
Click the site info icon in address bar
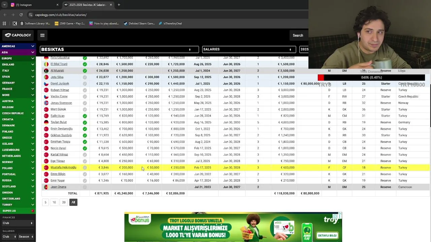(31, 15)
